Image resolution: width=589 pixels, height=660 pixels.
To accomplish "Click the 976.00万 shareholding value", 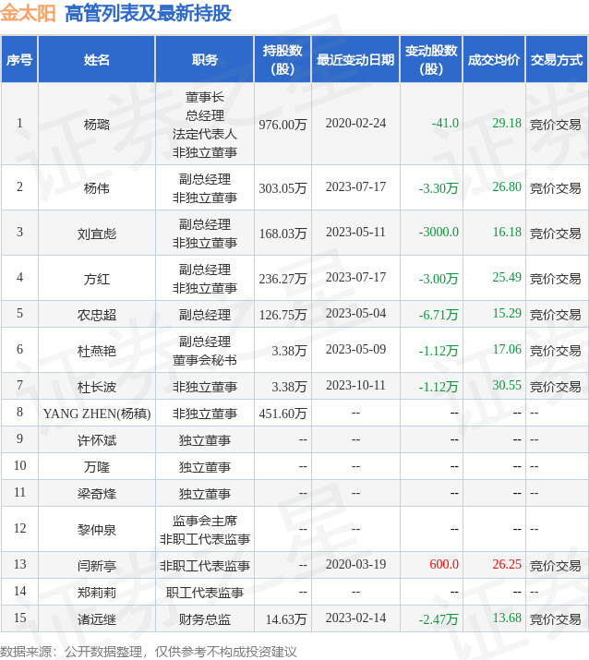I will tap(282, 125).
